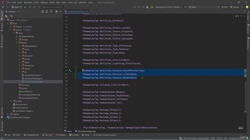250x140 pixels.
Task: Click the green commit checkmark icon
Action: coord(34,7)
